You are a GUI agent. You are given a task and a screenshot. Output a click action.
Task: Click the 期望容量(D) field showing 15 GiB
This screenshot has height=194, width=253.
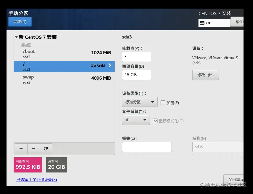click(x=137, y=75)
